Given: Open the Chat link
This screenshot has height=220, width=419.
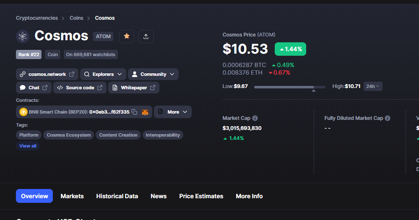Looking at the screenshot, I should pyautogui.click(x=34, y=88).
